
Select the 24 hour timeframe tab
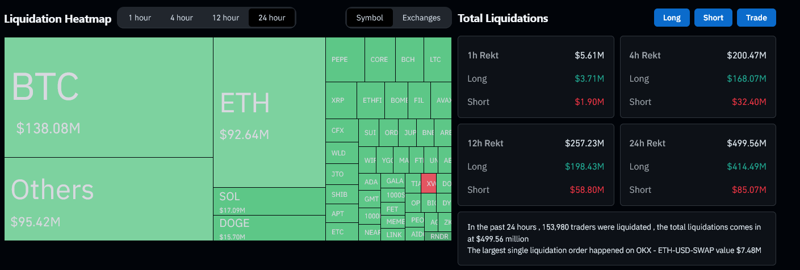271,18
